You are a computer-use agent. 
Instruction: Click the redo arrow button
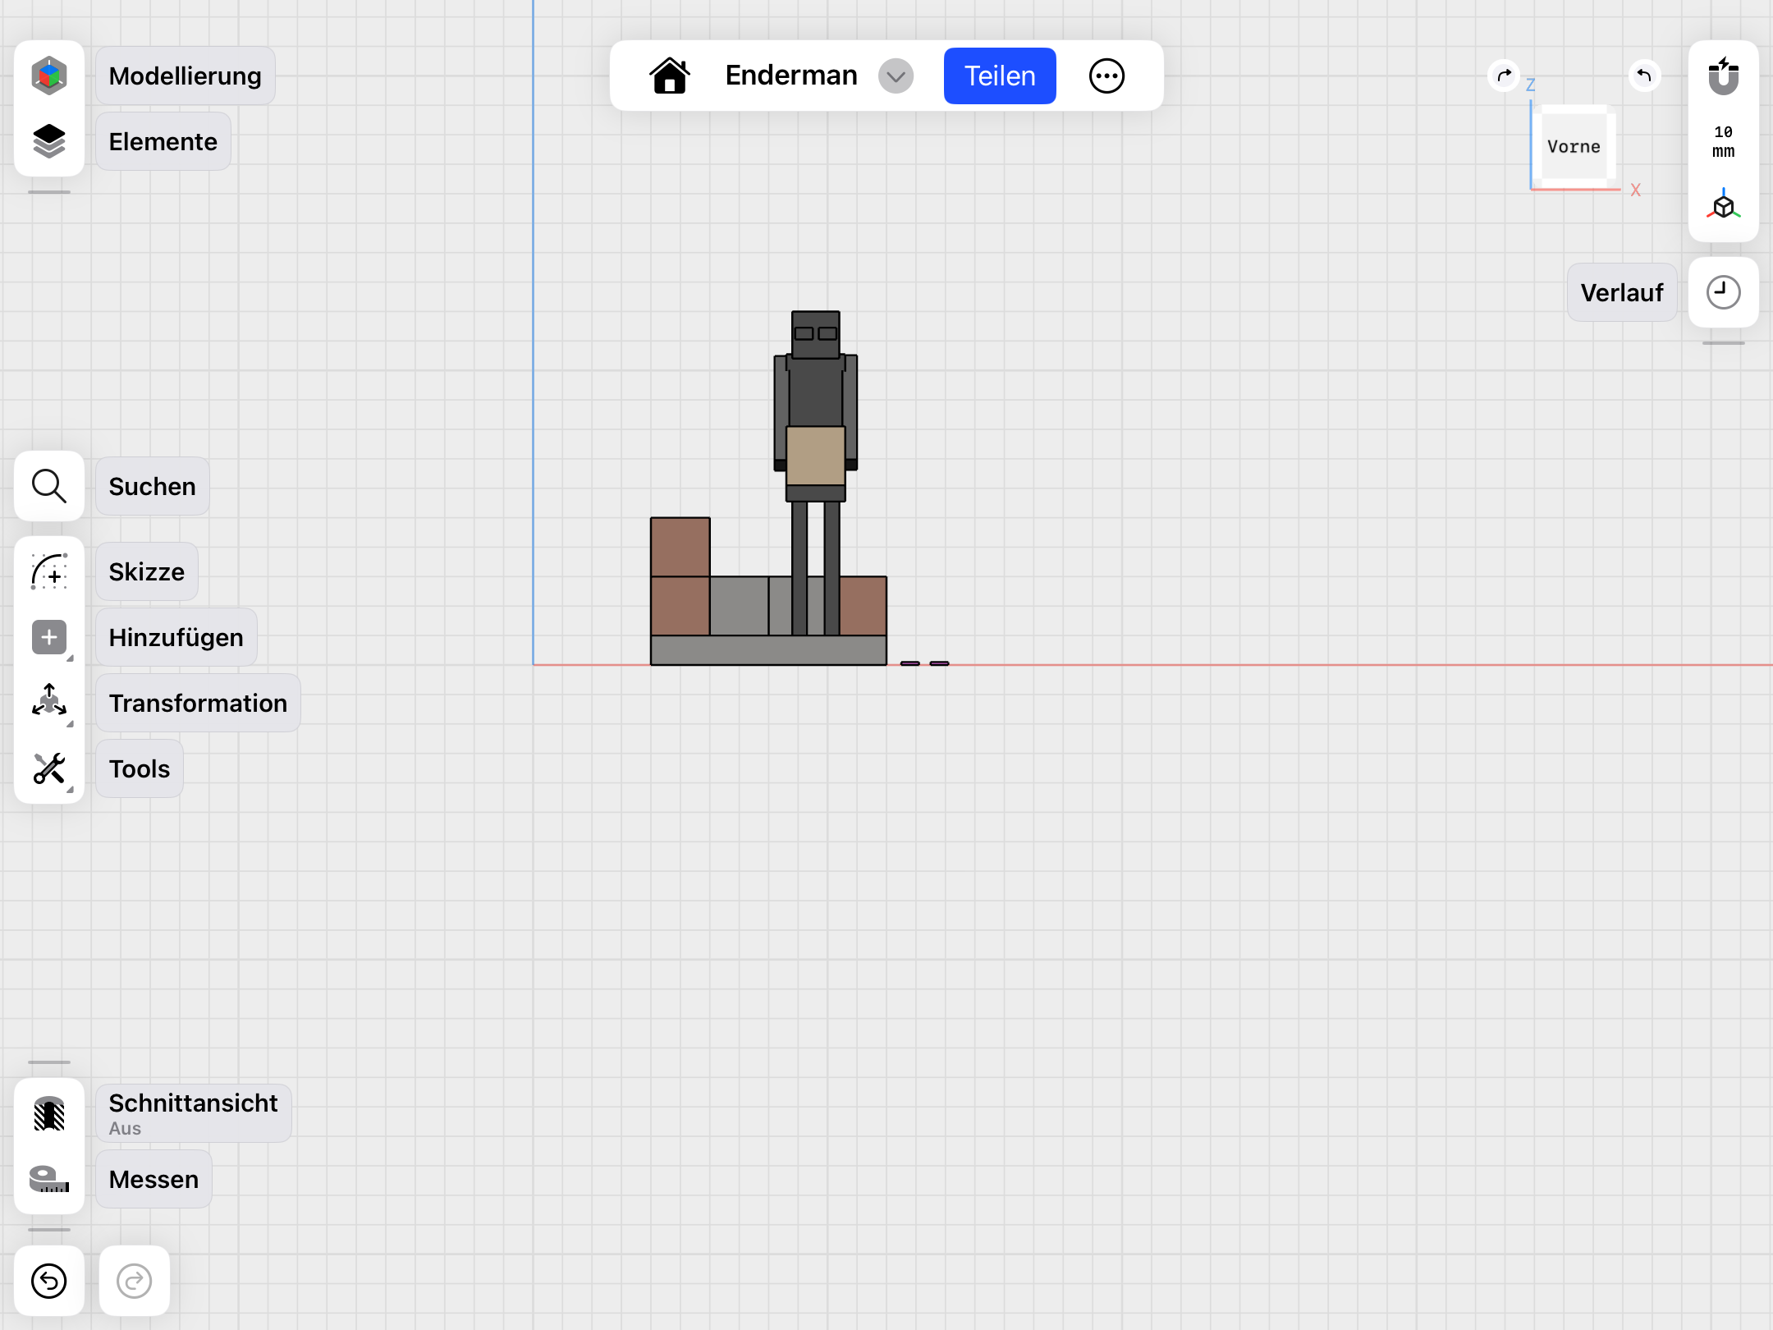[135, 1281]
